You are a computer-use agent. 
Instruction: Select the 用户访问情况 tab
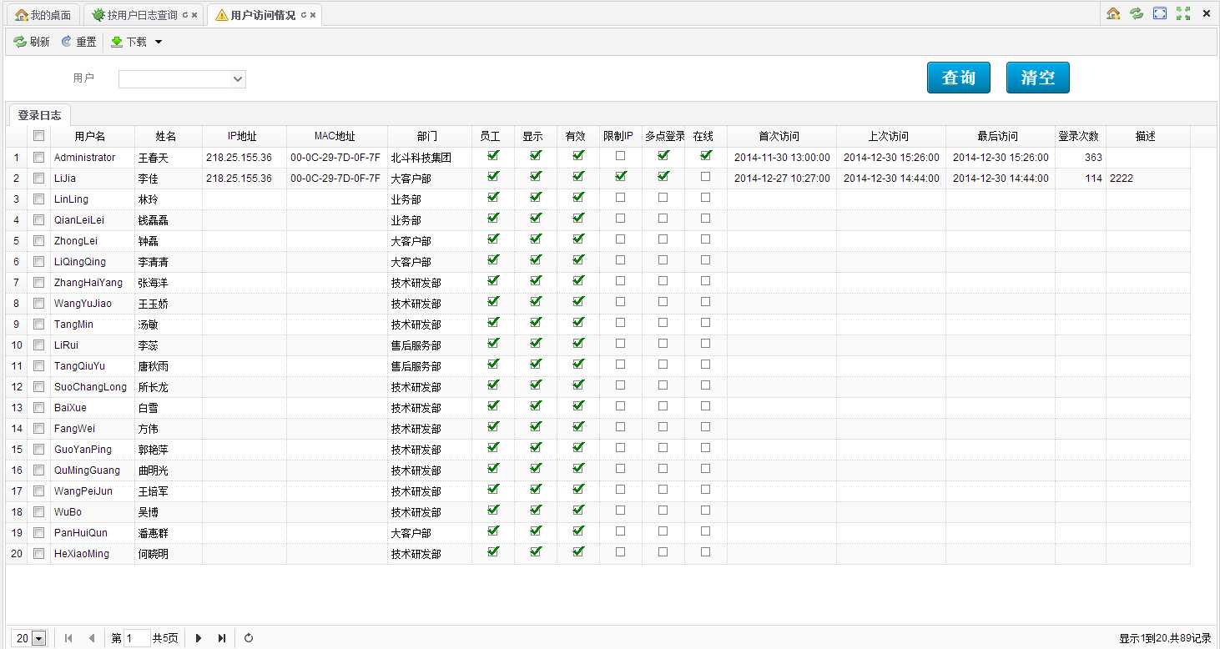point(263,15)
